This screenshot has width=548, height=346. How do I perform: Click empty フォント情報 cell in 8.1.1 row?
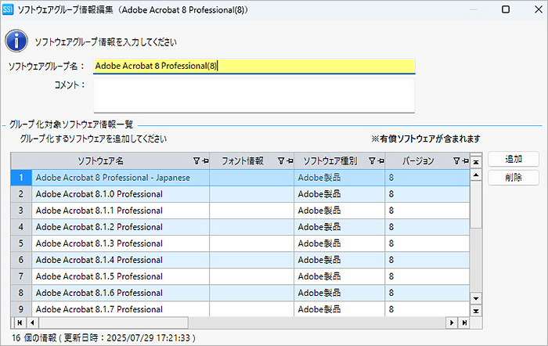[x=251, y=211]
